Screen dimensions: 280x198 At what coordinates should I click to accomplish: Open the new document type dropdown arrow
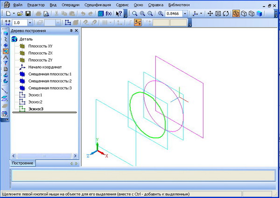click(x=14, y=14)
